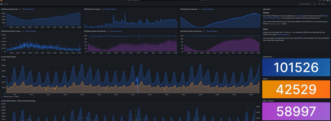This screenshot has width=331, height=121.
Task: Click Last 24 hours on API Latency panel
Action: 110,9
